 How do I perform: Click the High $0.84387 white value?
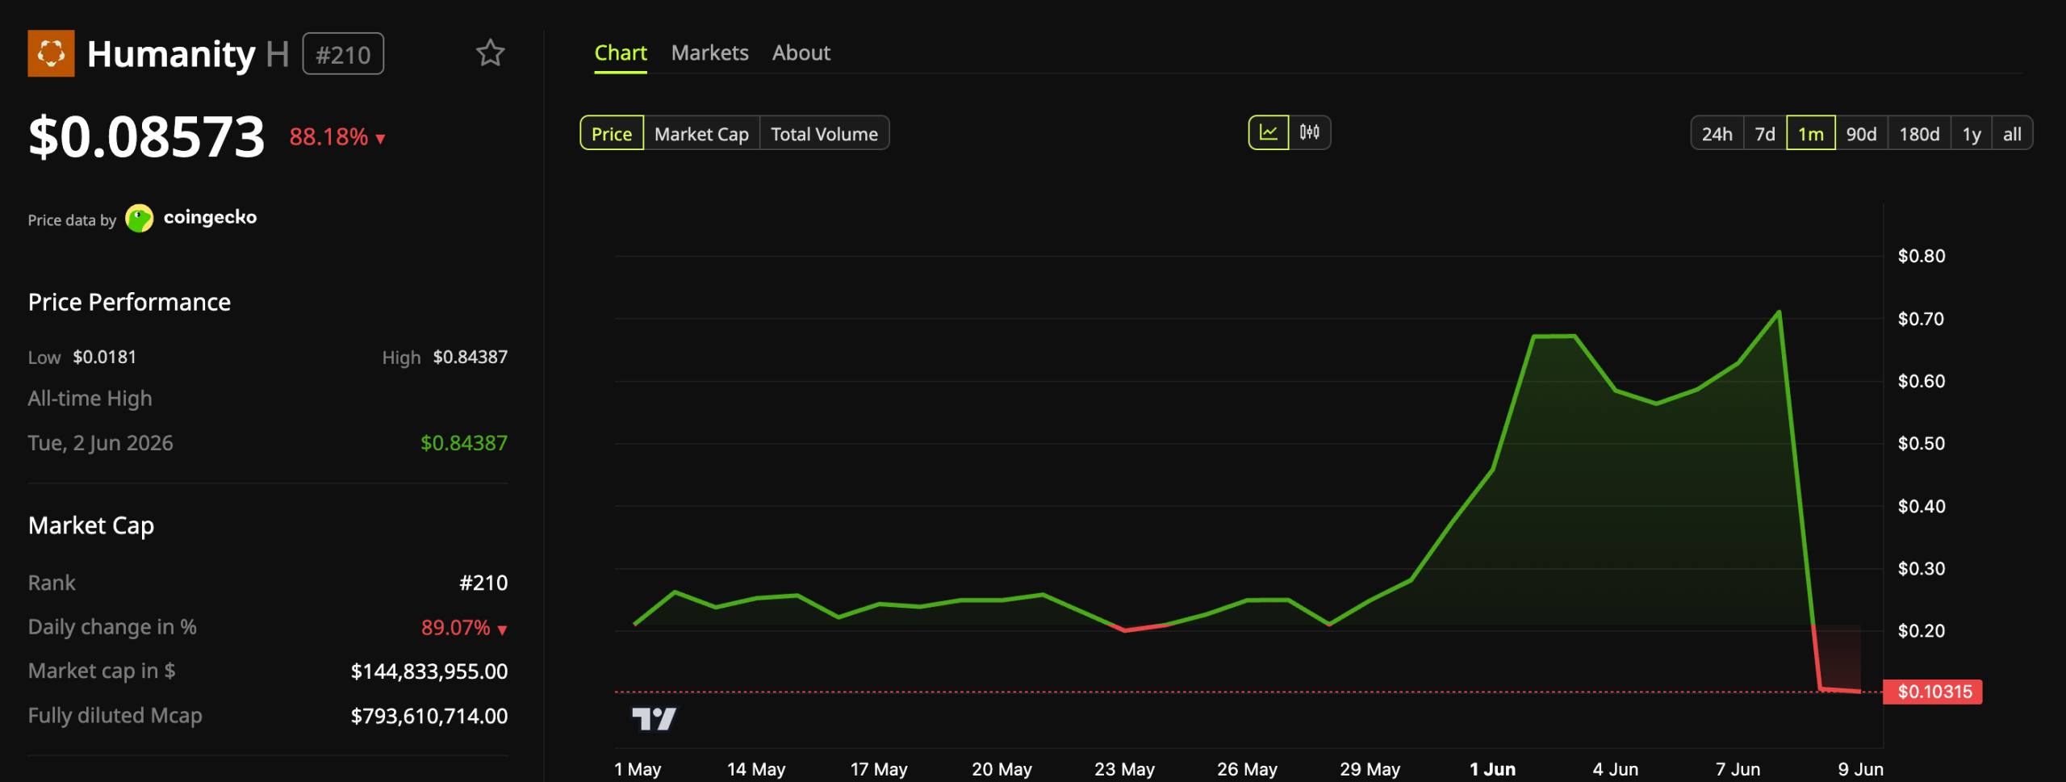point(470,357)
